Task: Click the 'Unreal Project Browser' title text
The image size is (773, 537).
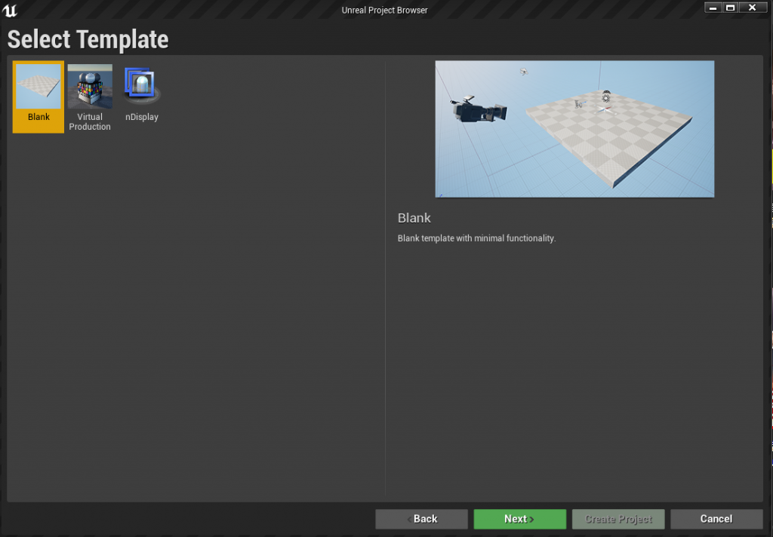Action: pyautogui.click(x=384, y=10)
